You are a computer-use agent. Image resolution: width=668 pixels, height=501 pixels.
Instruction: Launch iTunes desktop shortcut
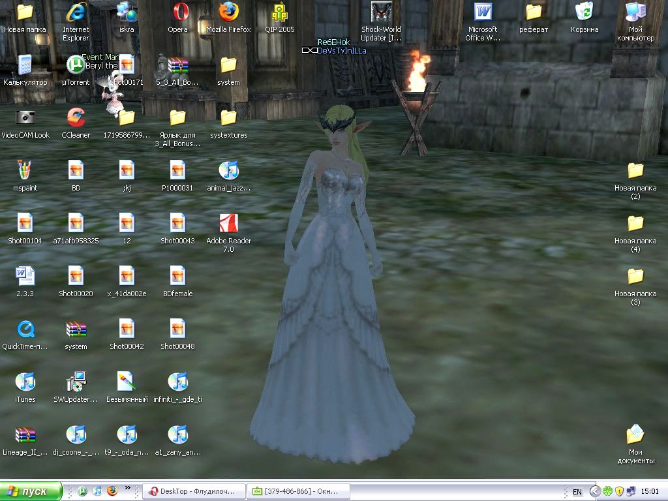[x=25, y=382]
